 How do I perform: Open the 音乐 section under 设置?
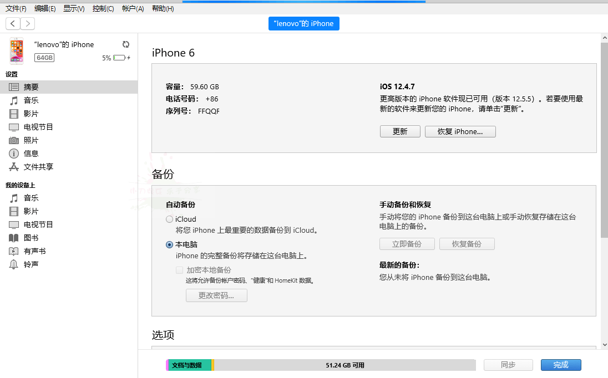[31, 100]
